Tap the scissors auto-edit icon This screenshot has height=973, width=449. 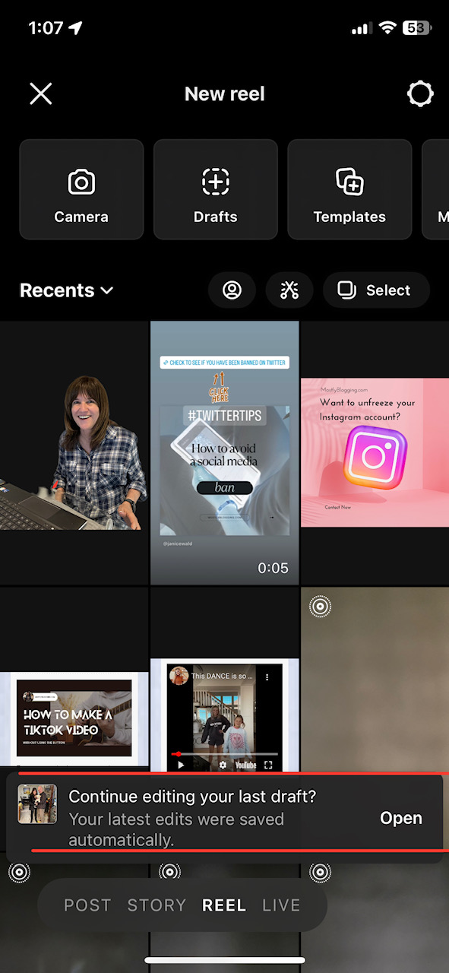289,290
